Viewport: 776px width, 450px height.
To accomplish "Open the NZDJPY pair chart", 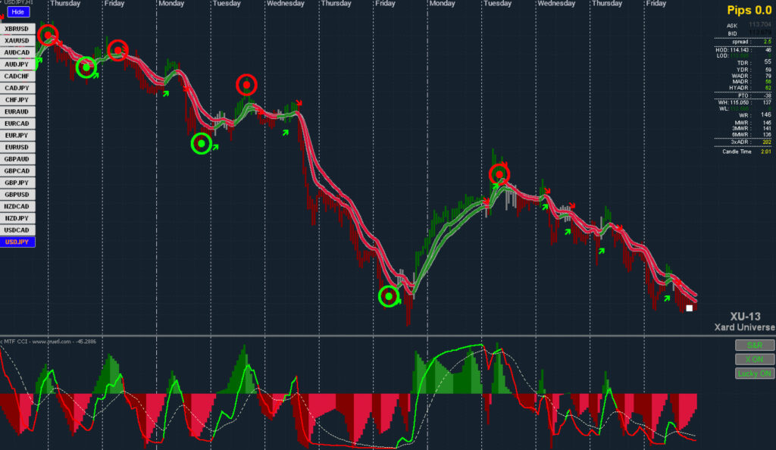I will pos(17,218).
